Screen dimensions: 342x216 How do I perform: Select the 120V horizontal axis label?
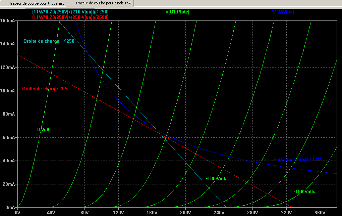pos(118,213)
